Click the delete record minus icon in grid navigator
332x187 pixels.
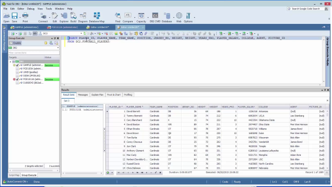pyautogui.click(x=151, y=172)
